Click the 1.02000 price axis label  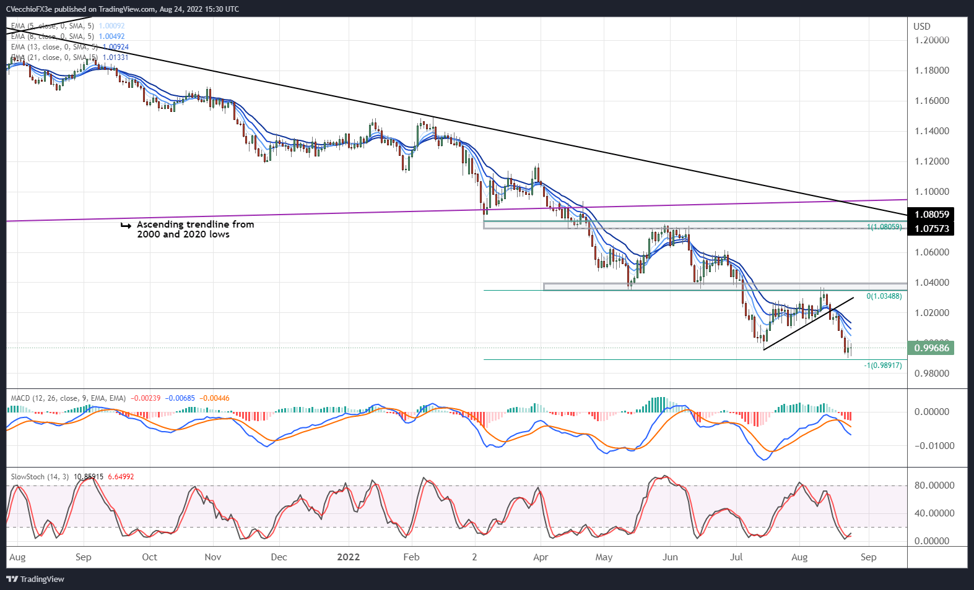932,313
